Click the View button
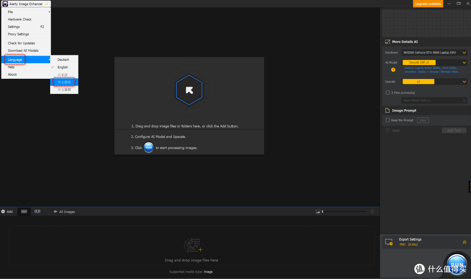471x279 pixels. coord(423,120)
